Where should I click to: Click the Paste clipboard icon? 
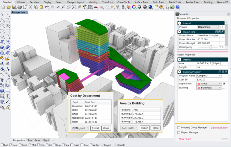(41, 7)
